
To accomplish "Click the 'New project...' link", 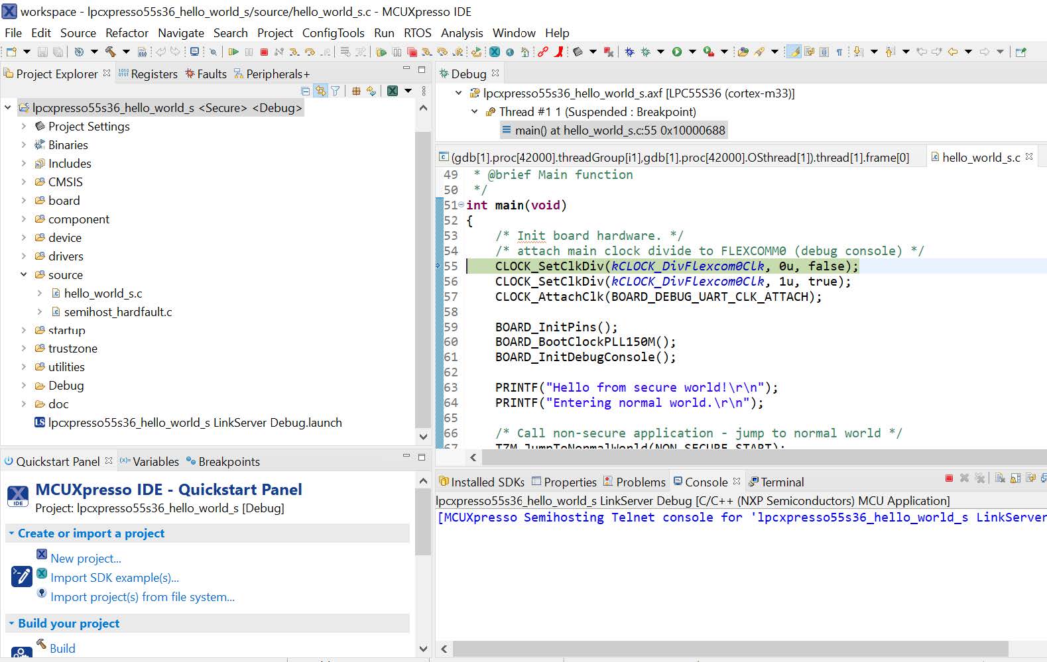I will (86, 559).
